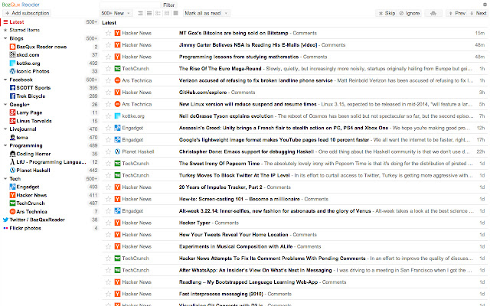Collapse the Google+ folder
Screen dimensions: 490x306
(5, 105)
